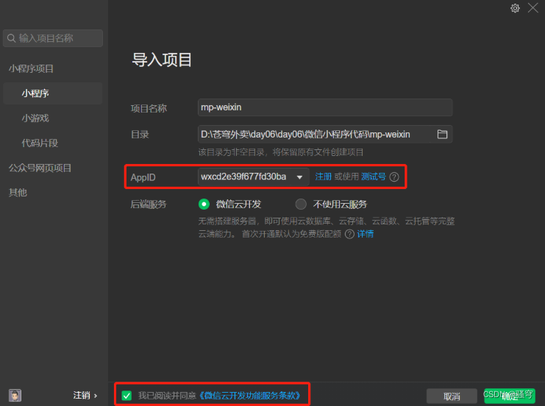Click the user avatar thumbnail
545x406 pixels.
click(15, 395)
